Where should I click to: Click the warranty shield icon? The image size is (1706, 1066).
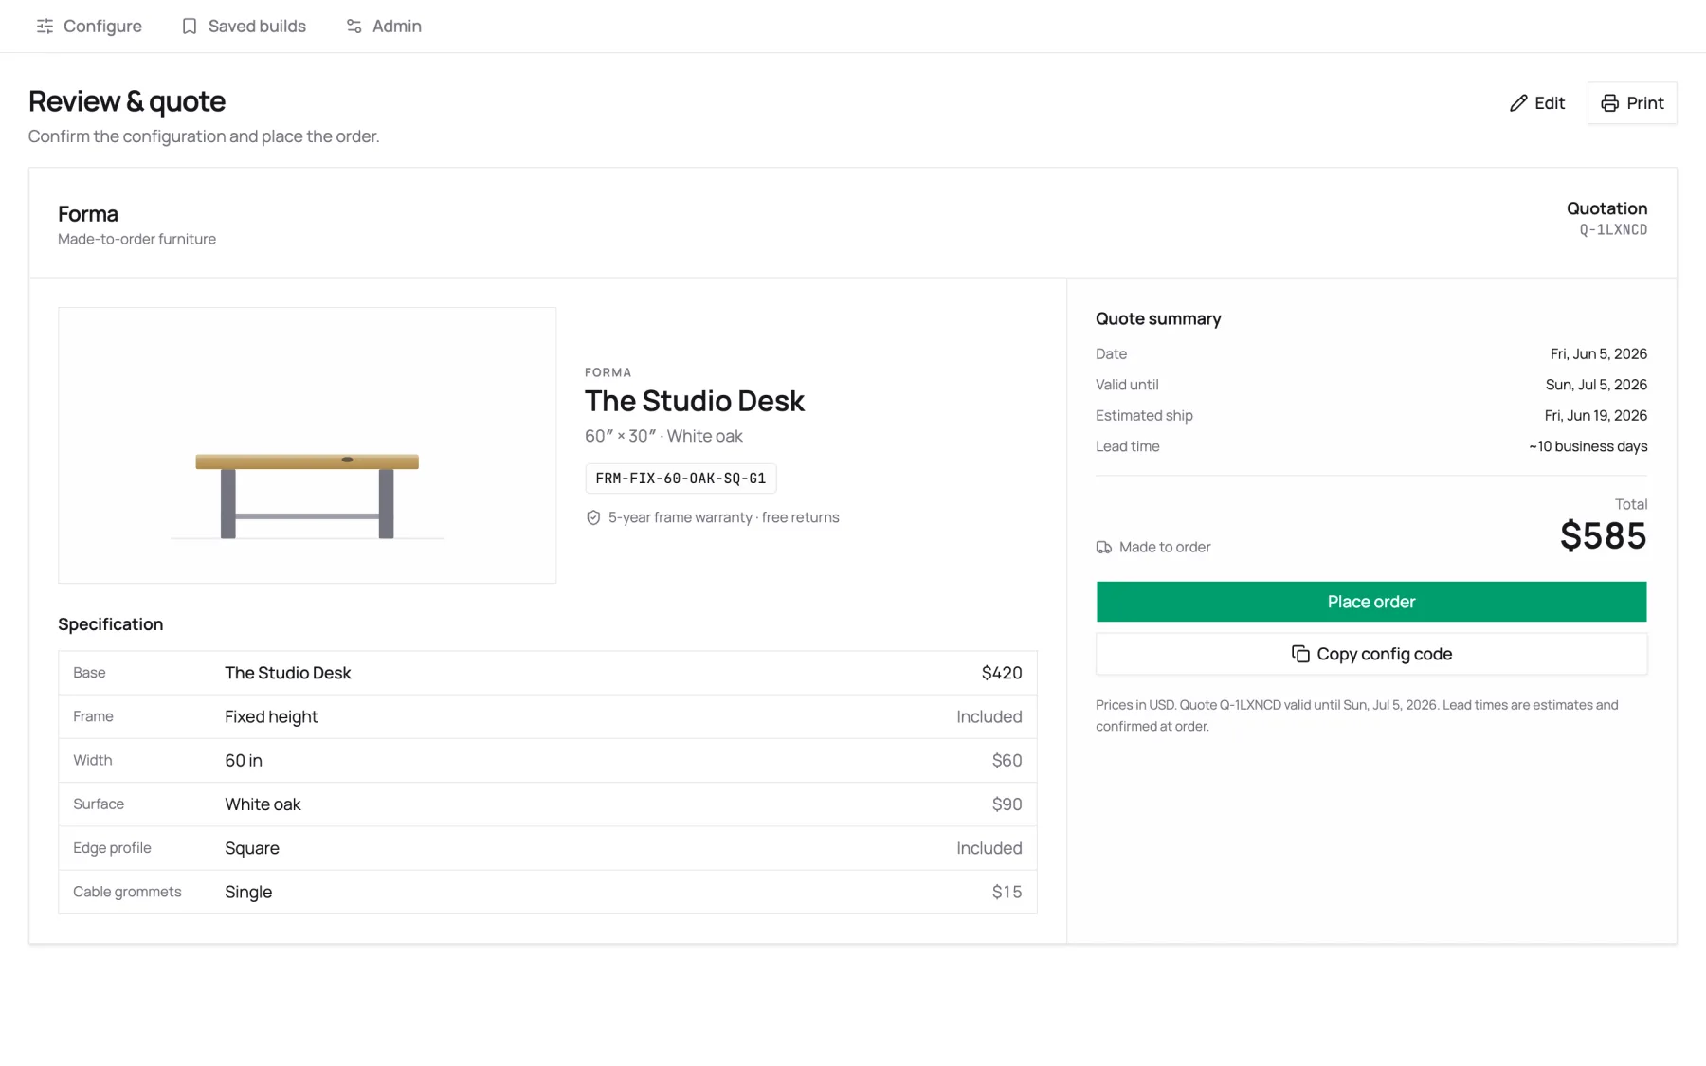[593, 517]
